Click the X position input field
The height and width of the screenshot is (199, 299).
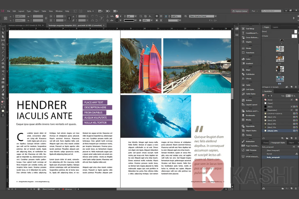click(20, 16)
